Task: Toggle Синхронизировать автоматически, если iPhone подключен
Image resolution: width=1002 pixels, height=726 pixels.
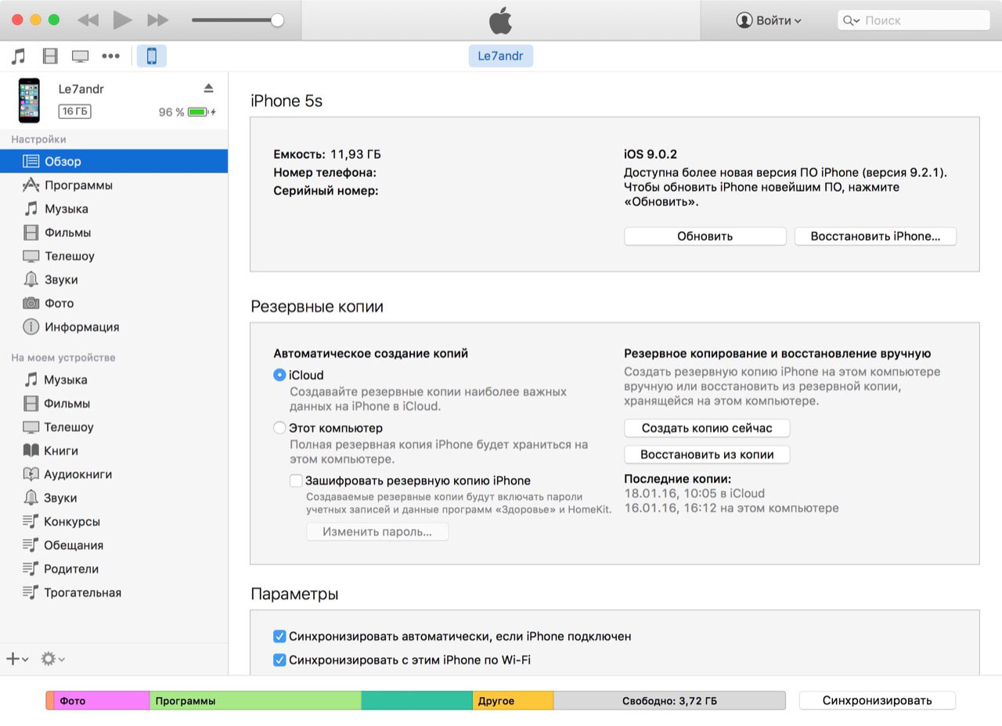Action: point(279,636)
